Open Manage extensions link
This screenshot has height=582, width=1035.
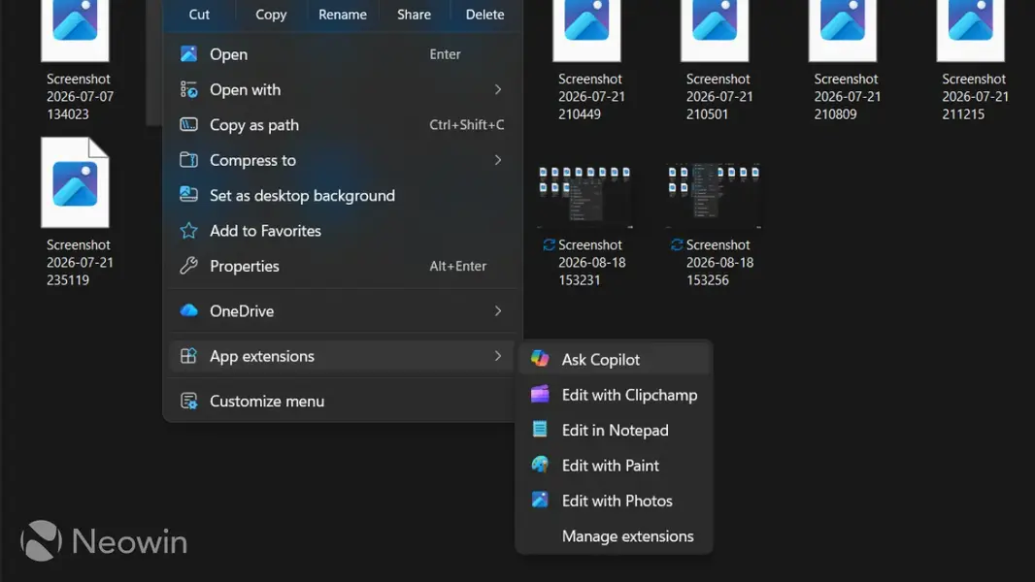(628, 535)
